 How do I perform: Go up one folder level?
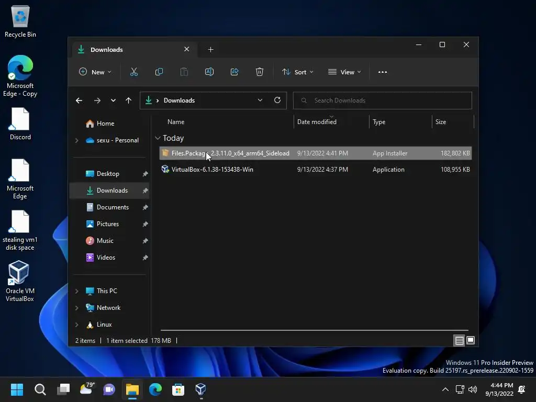pos(129,100)
